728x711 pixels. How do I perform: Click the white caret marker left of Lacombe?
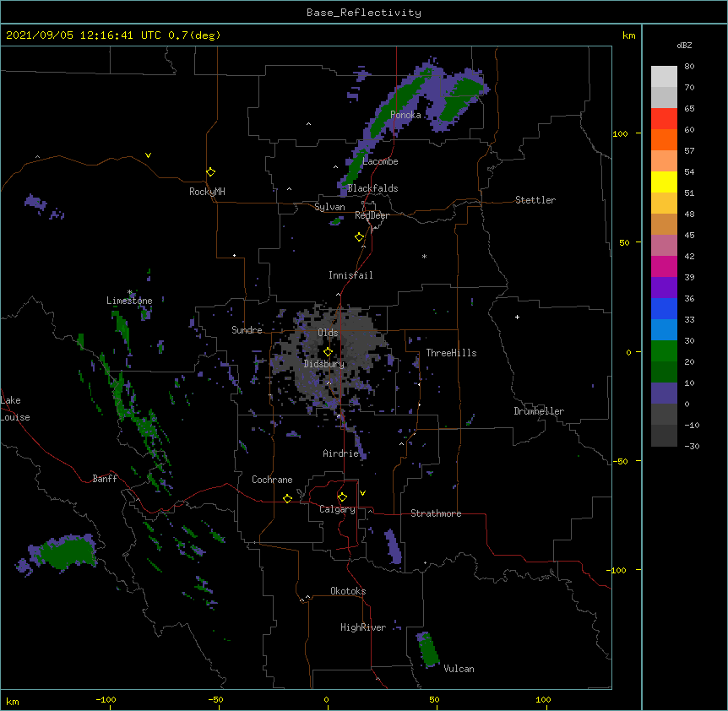(335, 167)
